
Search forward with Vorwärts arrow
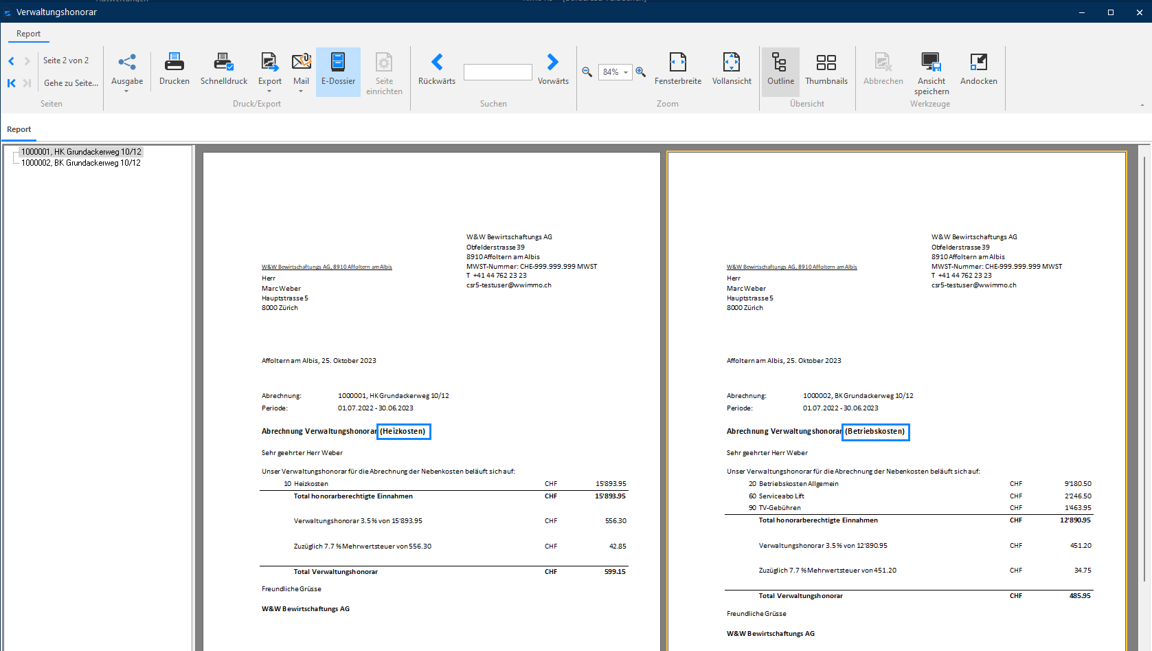553,62
